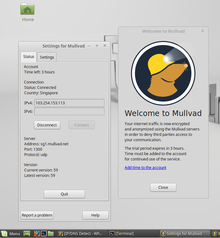This screenshot has height=238, width=220.
Task: Maximize the Settings for Mullvad window
Action: 97,46
